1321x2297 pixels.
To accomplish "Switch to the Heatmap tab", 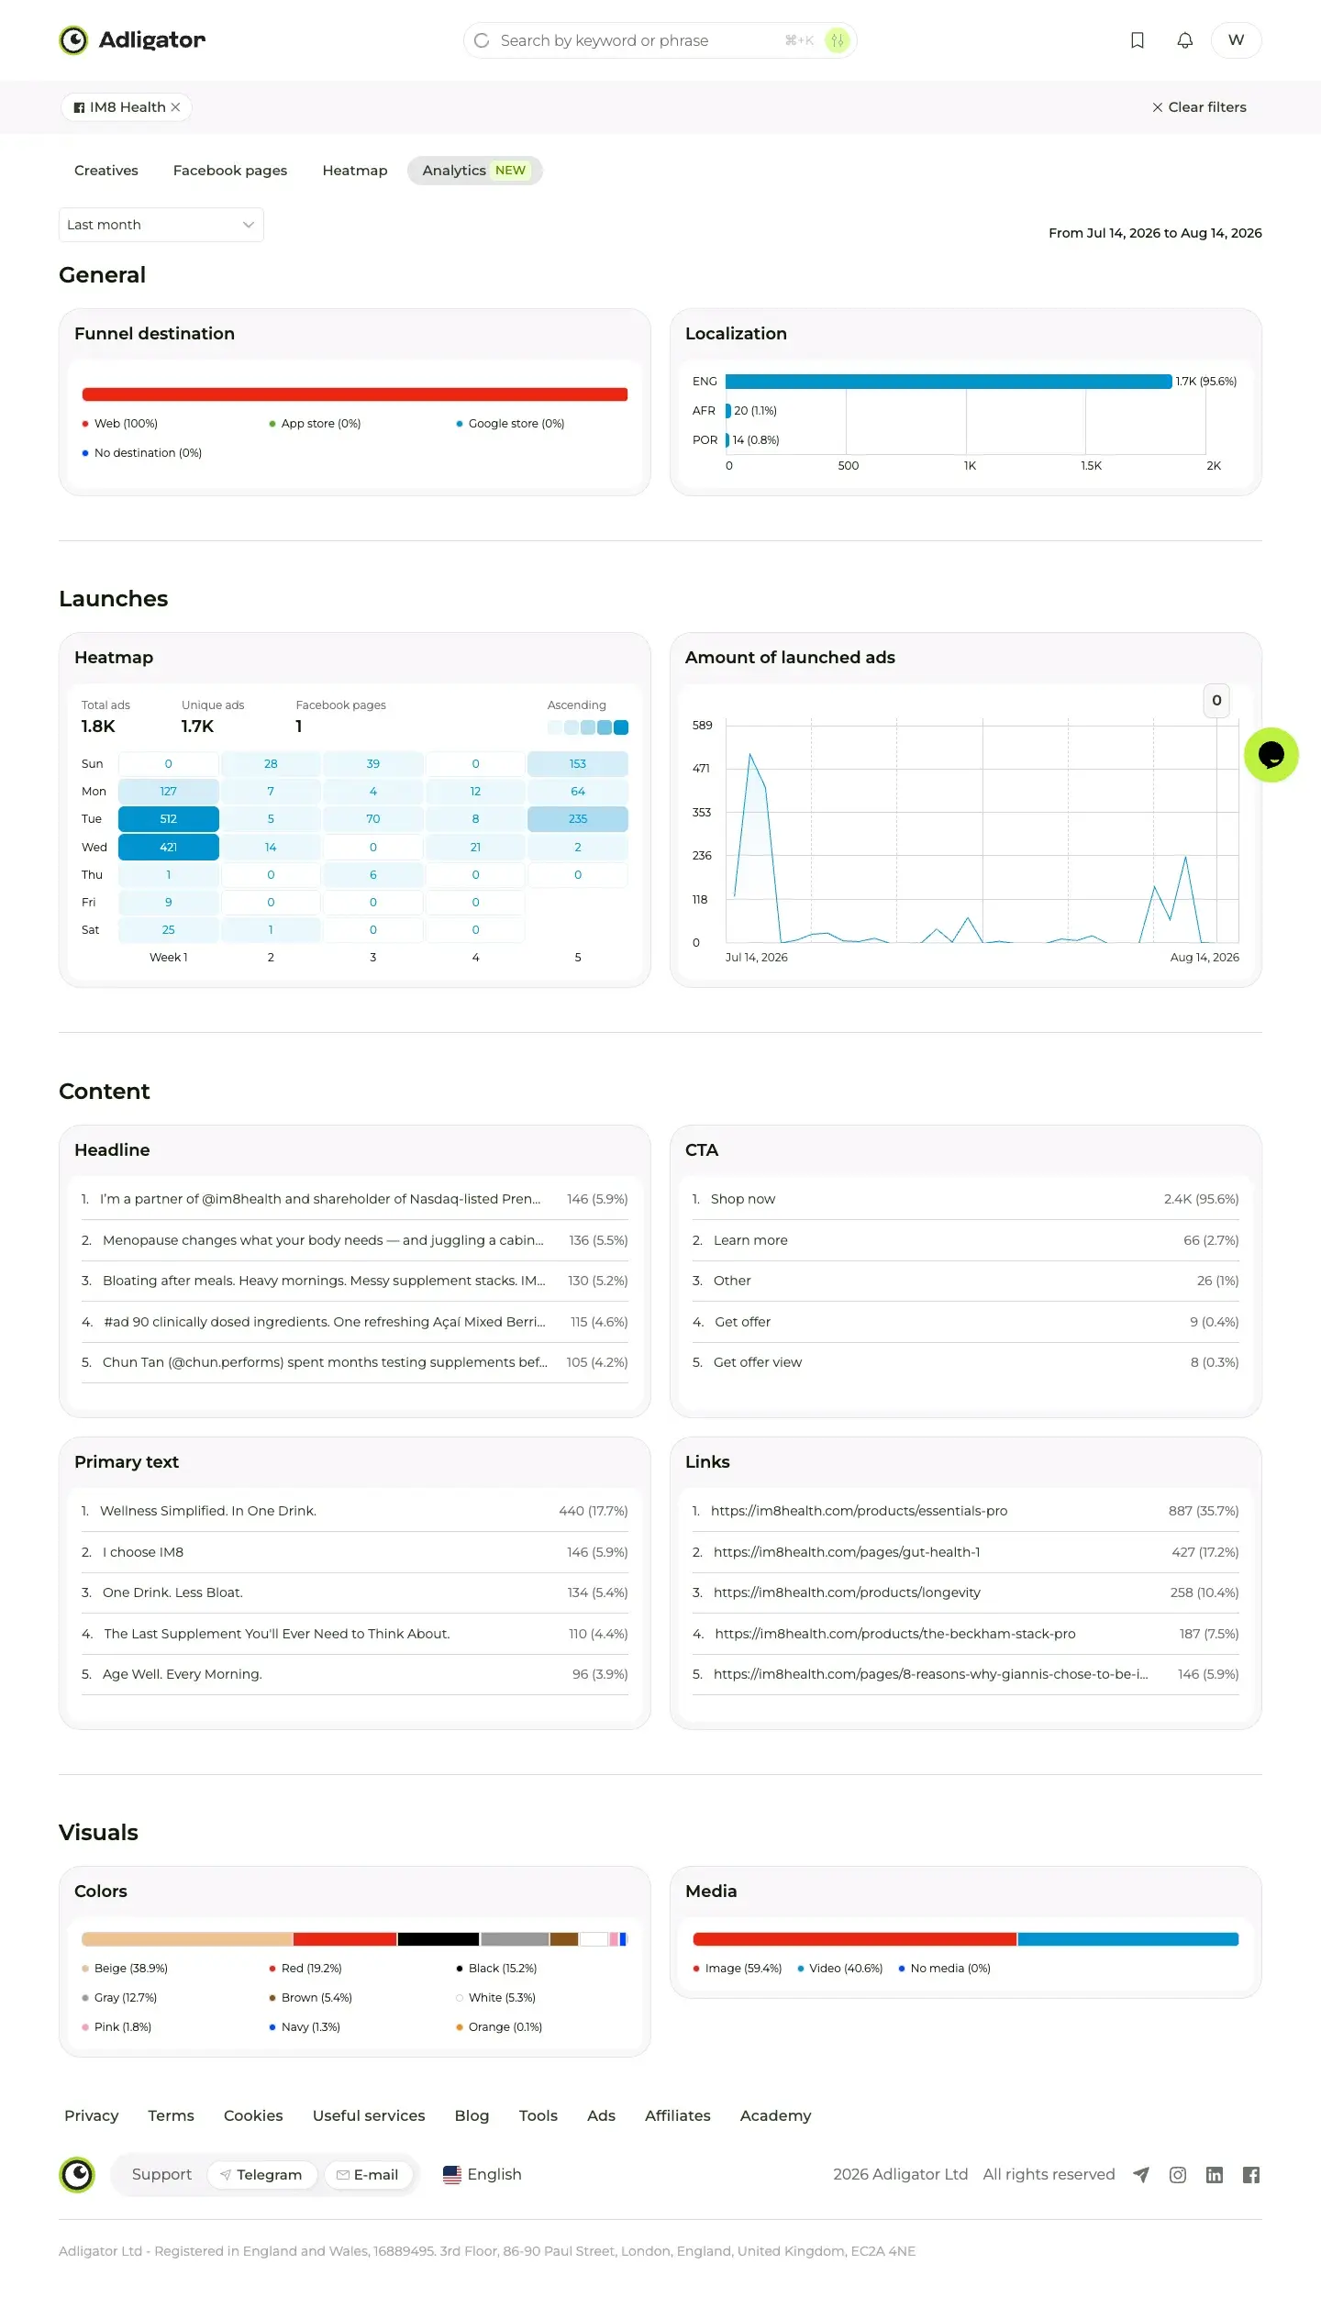I will pos(355,171).
